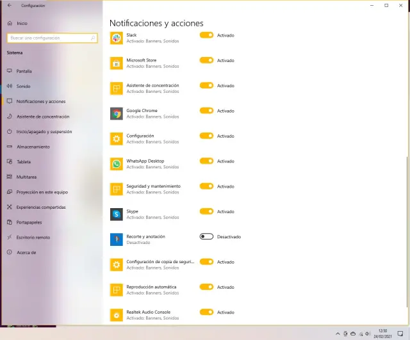Image resolution: width=410 pixels, height=340 pixels.
Task: Switch off the Skype notifications toggle
Action: click(206, 211)
